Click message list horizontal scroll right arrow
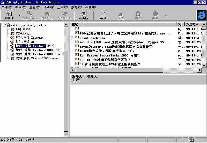The height and width of the screenshot is (143, 207). [x=199, y=70]
